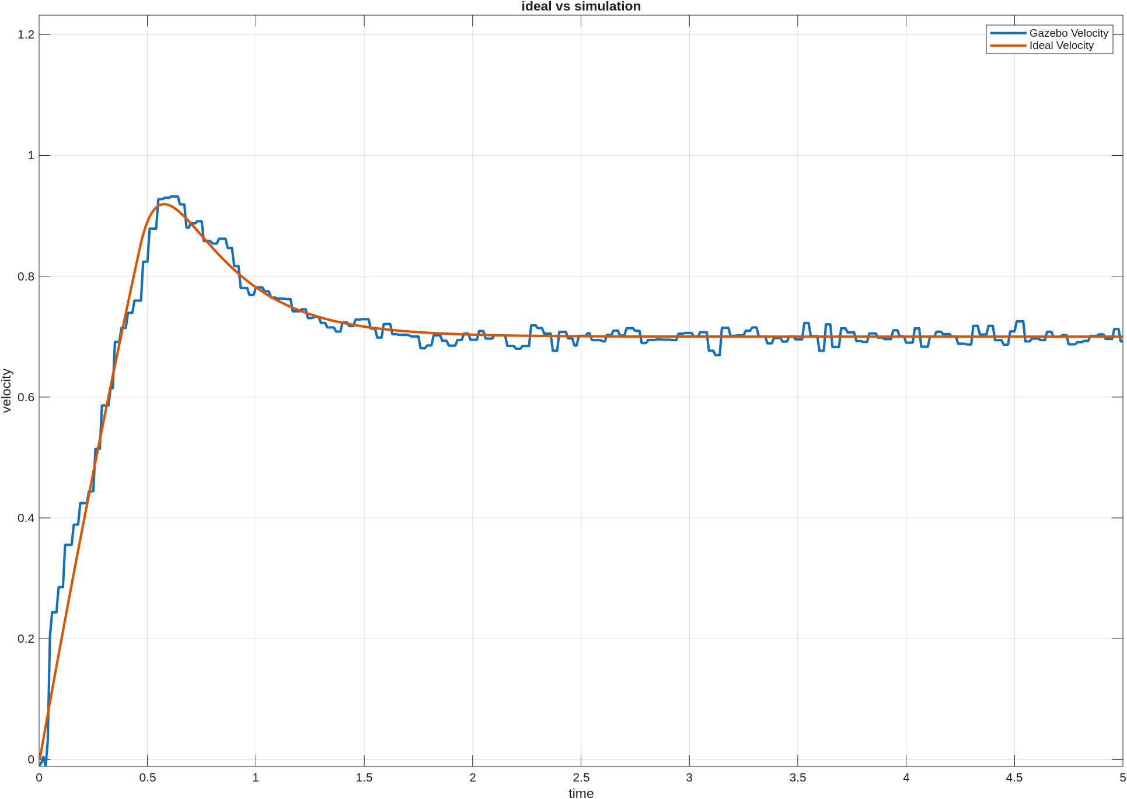Click the y-axis tick label 0.4
The image size is (1127, 799).
pos(26,518)
